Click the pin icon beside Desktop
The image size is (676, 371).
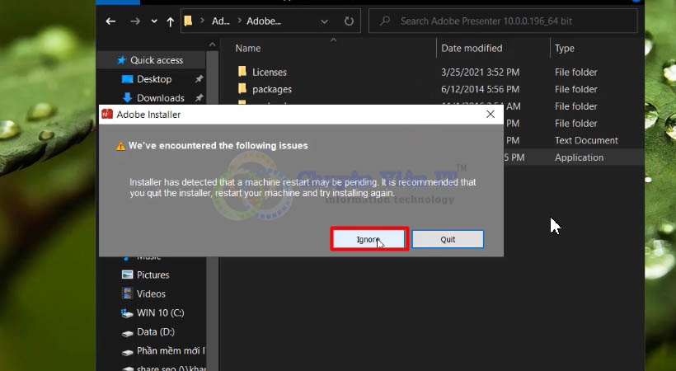click(199, 79)
